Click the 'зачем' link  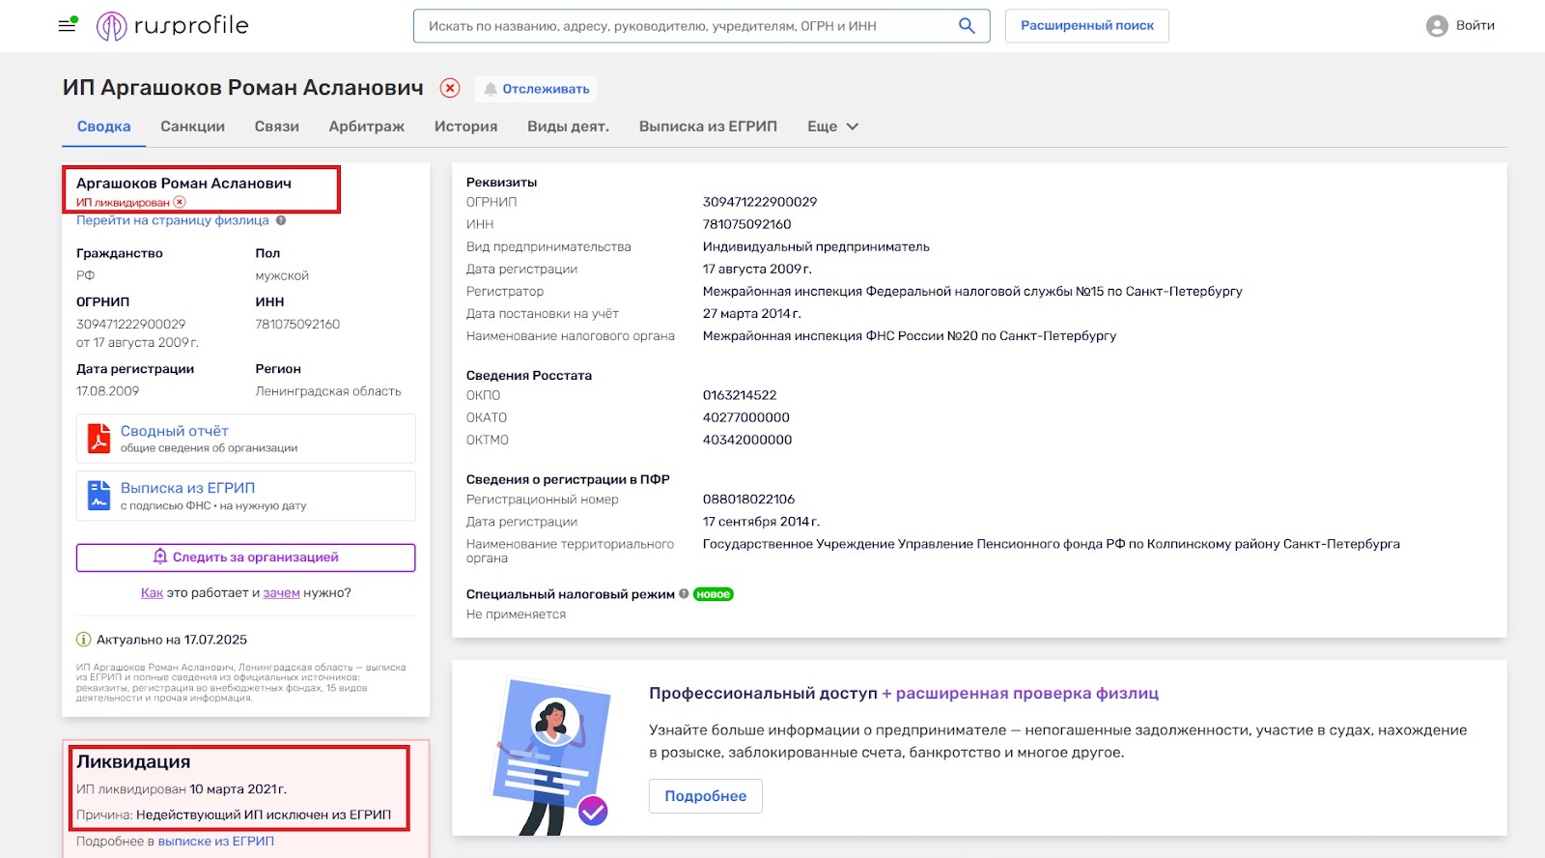281,593
